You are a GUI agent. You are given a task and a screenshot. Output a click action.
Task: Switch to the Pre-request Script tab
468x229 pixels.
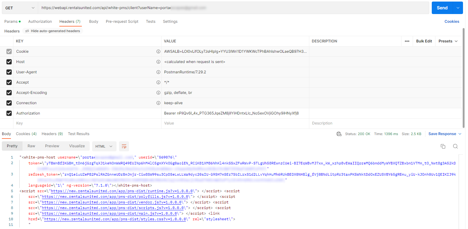click(x=122, y=22)
